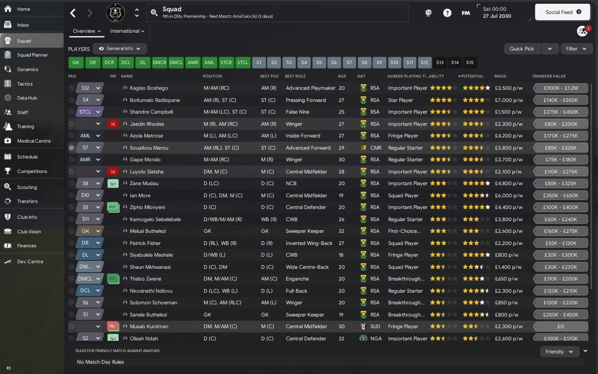Open the International tab menu
The image size is (598, 374).
tap(127, 31)
